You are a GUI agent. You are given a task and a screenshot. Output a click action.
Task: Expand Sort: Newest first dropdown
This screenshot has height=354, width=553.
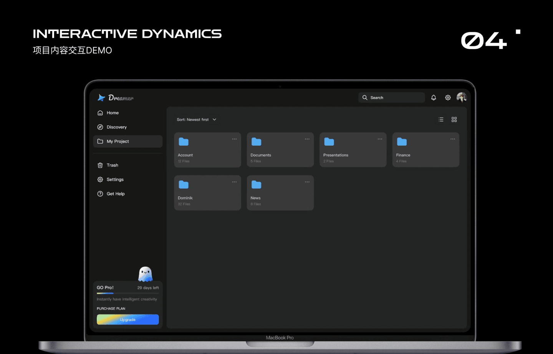[197, 120]
